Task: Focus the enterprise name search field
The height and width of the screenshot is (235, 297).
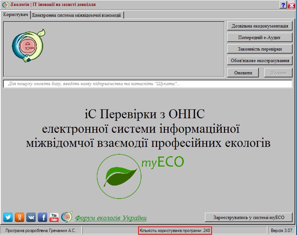Action: [x=148, y=84]
